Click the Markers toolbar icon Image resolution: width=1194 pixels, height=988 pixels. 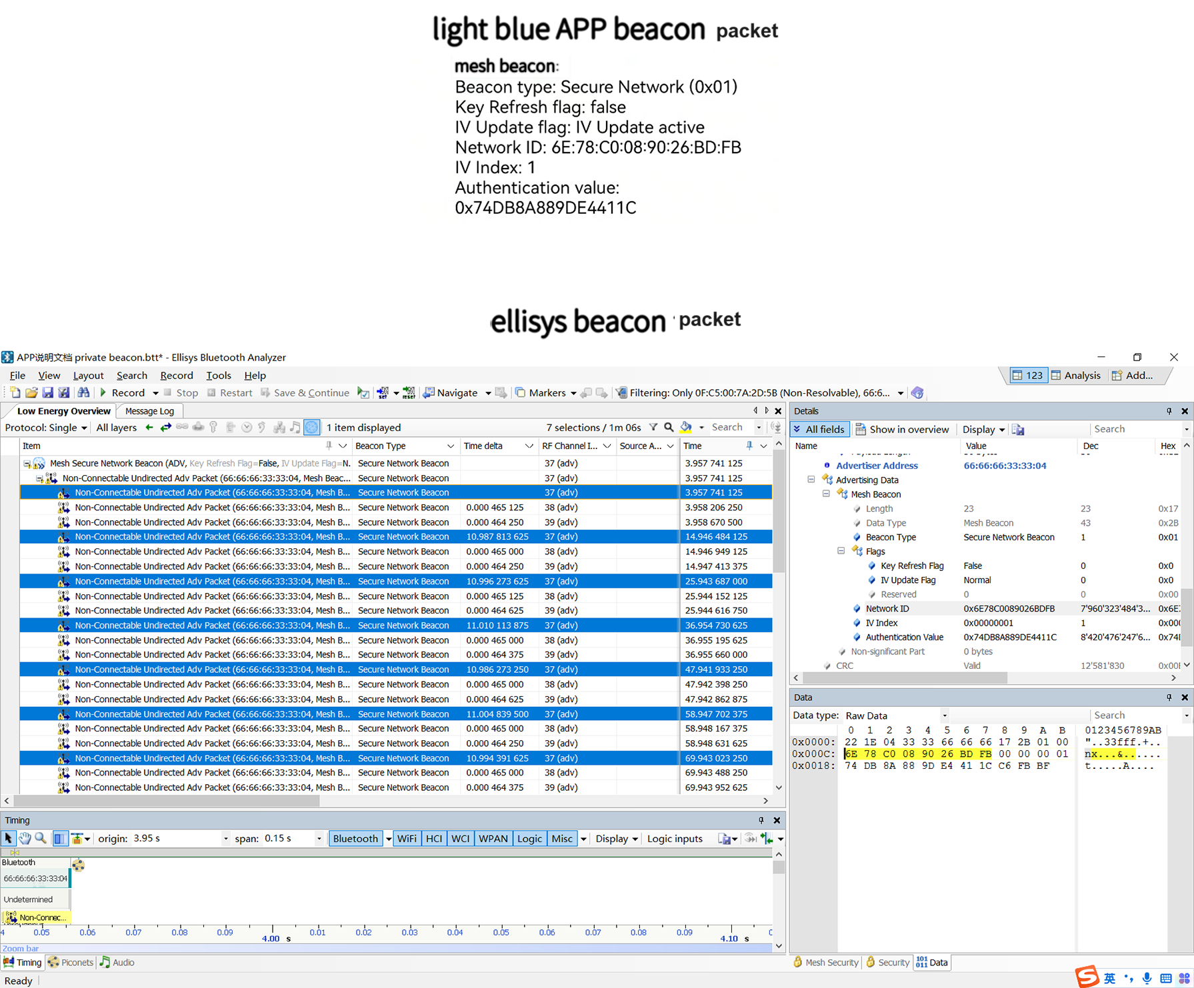click(521, 393)
